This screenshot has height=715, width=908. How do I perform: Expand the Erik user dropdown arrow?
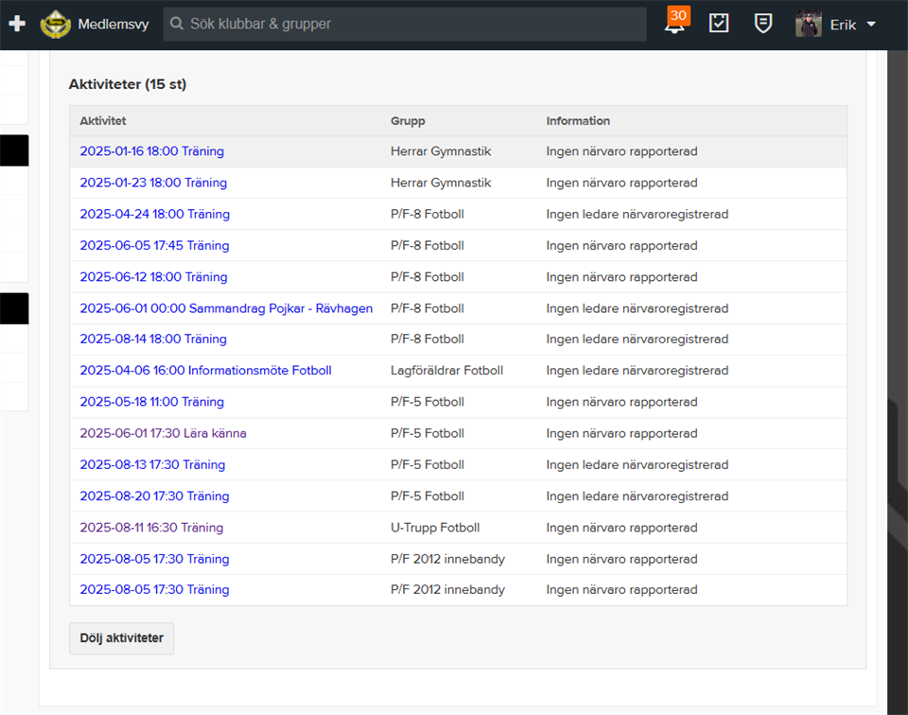coord(871,25)
